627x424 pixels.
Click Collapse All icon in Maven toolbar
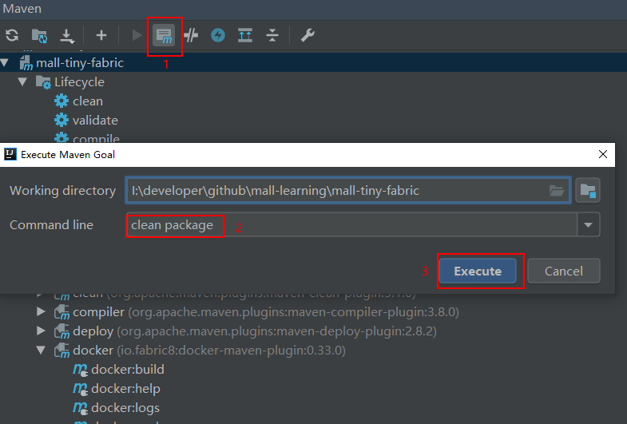pyautogui.click(x=272, y=35)
